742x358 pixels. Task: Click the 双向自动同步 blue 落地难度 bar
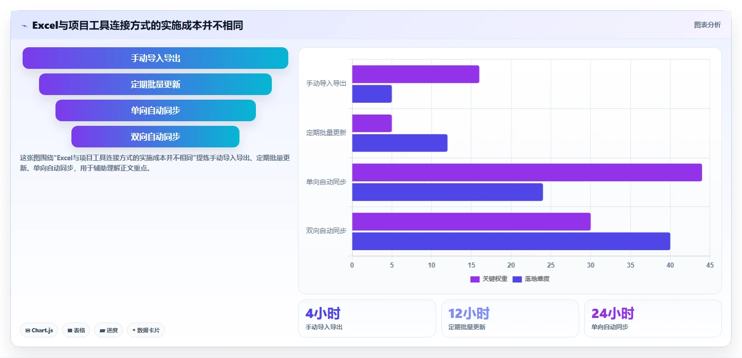[511, 241]
